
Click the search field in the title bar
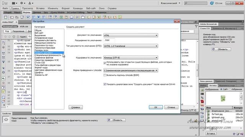point(196,3)
